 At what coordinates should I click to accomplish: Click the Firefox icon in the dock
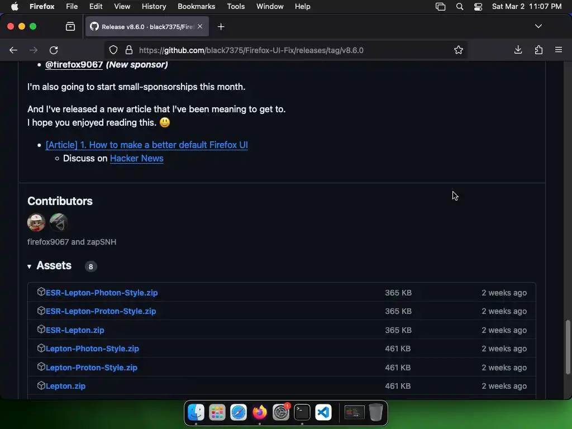(x=260, y=413)
